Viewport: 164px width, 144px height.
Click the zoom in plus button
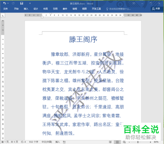[x=151, y=142]
